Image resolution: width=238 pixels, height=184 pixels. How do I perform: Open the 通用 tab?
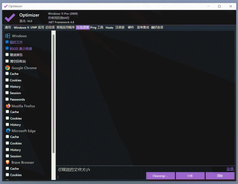pos(8,27)
